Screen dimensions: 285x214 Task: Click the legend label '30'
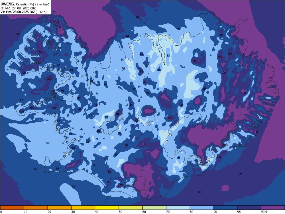click(x=73, y=212)
